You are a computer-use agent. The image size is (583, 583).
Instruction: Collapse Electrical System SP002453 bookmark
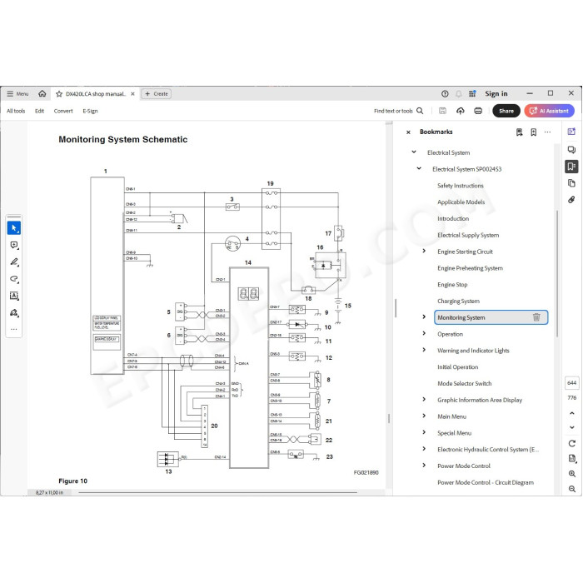tap(419, 168)
